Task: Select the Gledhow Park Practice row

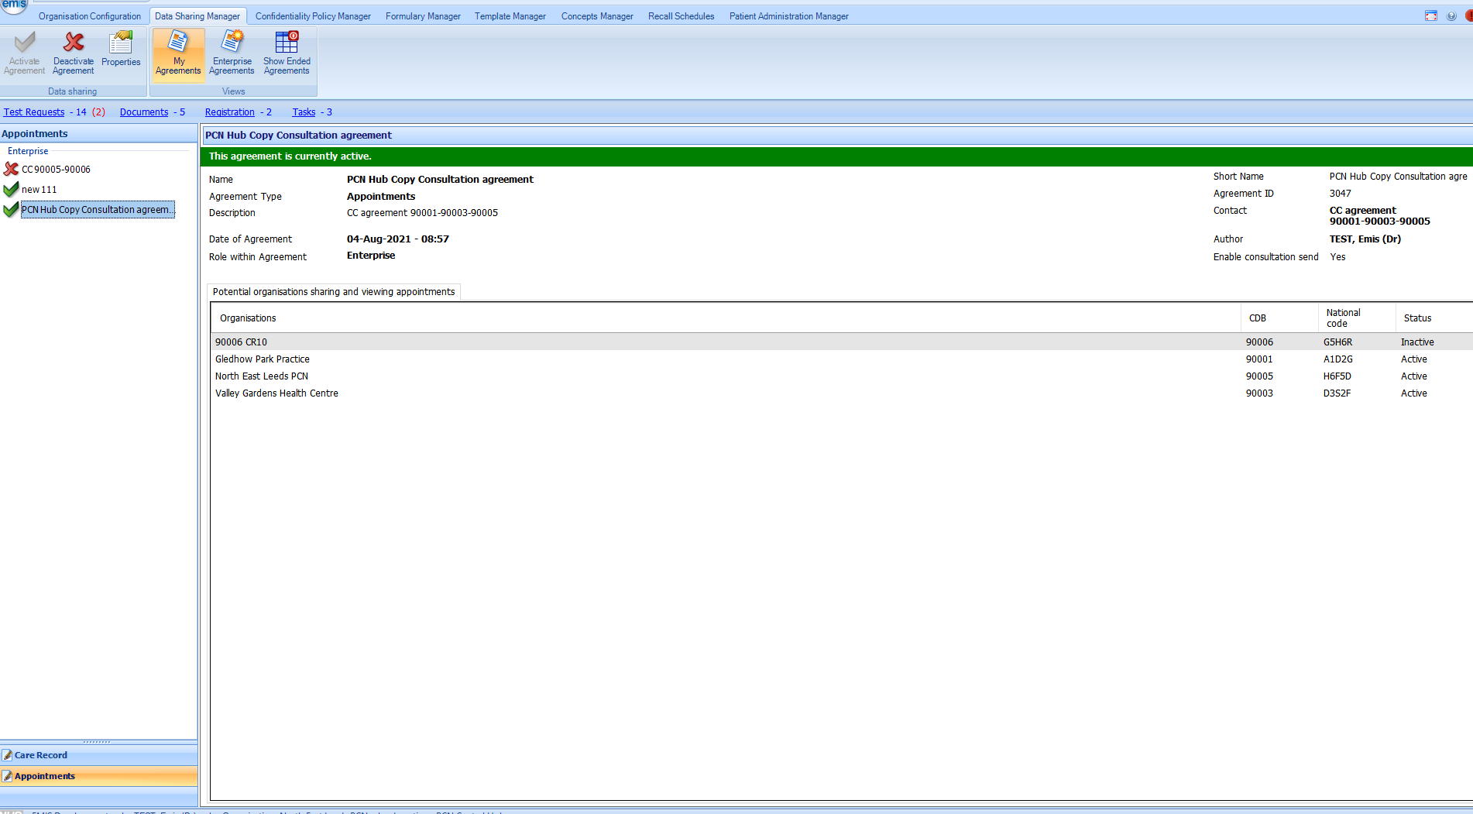Action: click(x=263, y=359)
